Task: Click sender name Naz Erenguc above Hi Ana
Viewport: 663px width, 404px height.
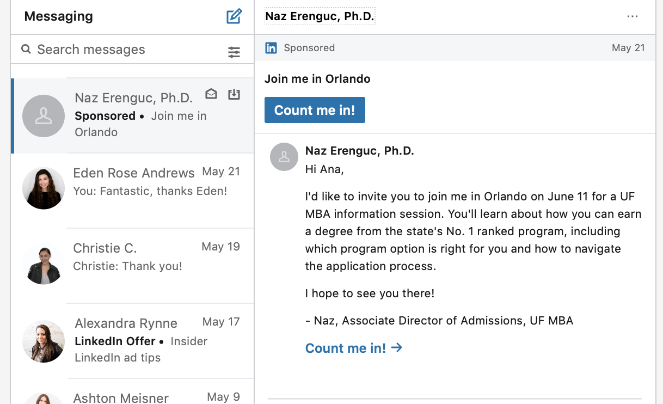Action: click(360, 151)
